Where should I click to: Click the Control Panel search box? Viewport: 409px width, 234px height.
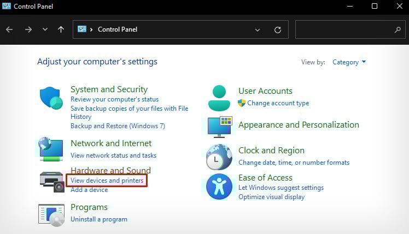(344, 29)
